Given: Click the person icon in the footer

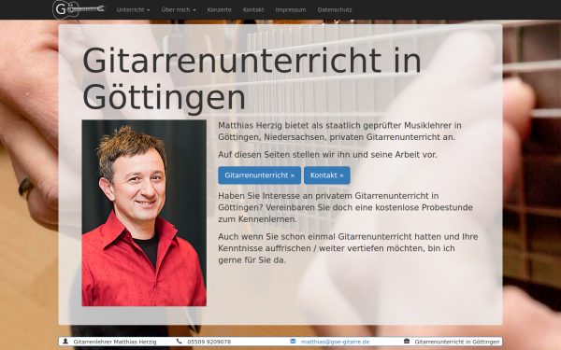Looking at the screenshot, I should 65,341.
